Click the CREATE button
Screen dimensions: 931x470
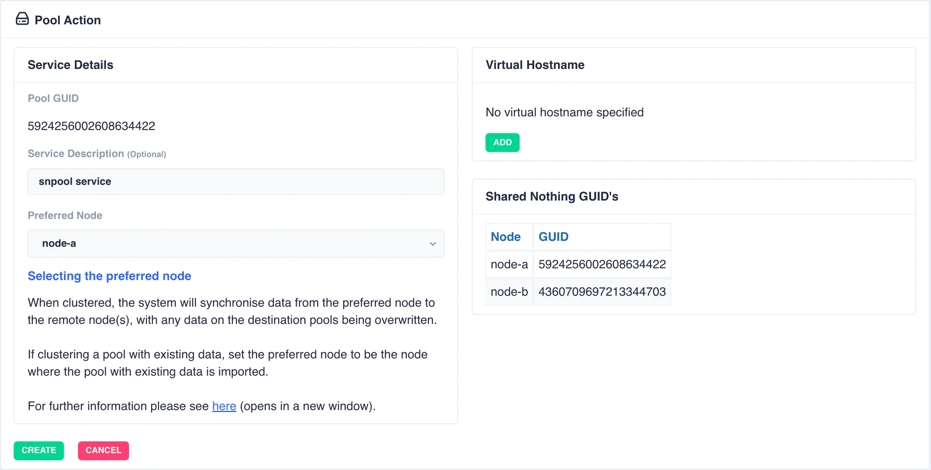[38, 450]
